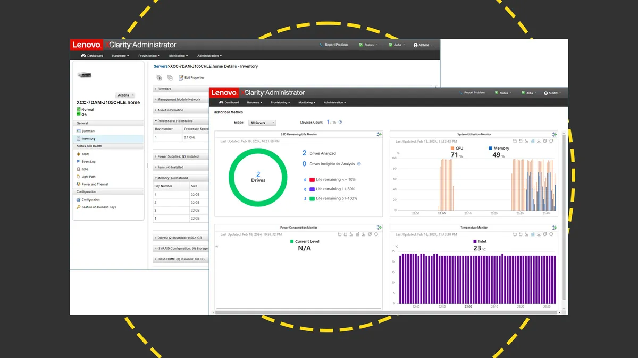Expand the Drives: (2) Installed section
The image size is (638, 358).
(181, 238)
